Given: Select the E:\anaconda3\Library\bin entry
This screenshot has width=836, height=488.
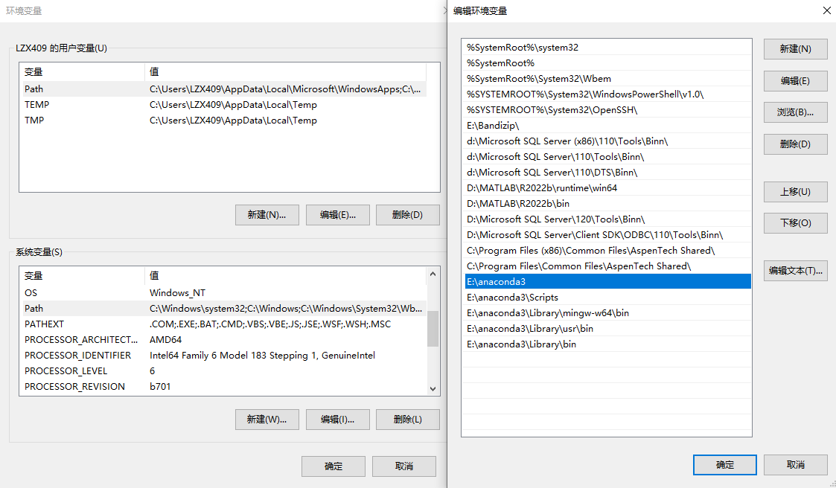Looking at the screenshot, I should 607,344.
